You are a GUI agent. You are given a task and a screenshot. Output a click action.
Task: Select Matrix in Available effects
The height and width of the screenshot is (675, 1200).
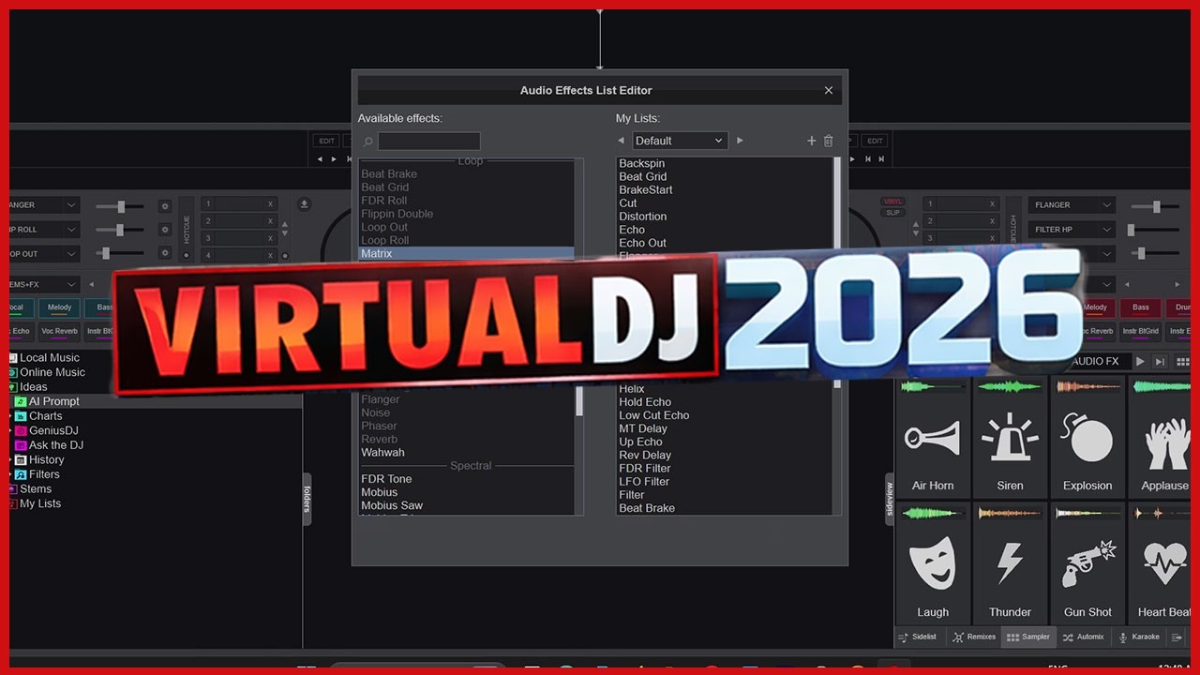point(466,253)
